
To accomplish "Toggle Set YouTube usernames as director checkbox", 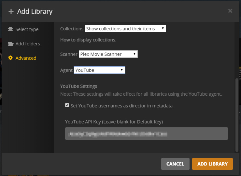I will 67,105.
